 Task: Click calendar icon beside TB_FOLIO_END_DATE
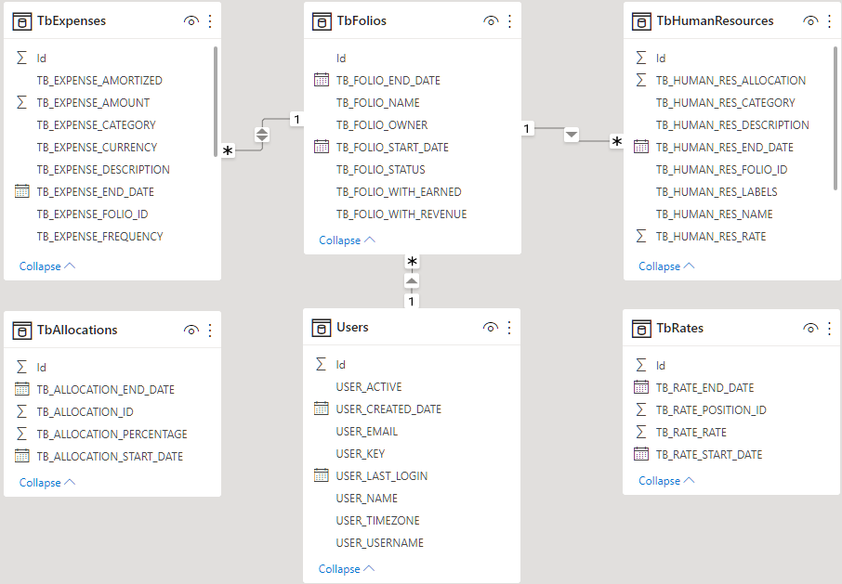pos(322,81)
